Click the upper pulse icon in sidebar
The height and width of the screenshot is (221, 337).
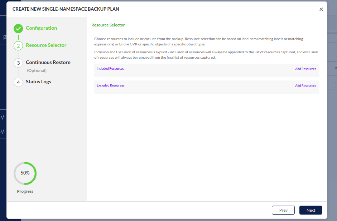[3, 117]
